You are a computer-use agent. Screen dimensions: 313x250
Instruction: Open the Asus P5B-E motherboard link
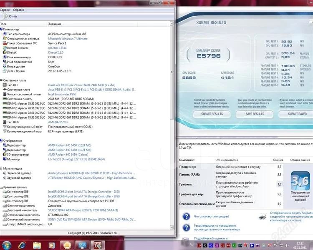(x=92, y=90)
